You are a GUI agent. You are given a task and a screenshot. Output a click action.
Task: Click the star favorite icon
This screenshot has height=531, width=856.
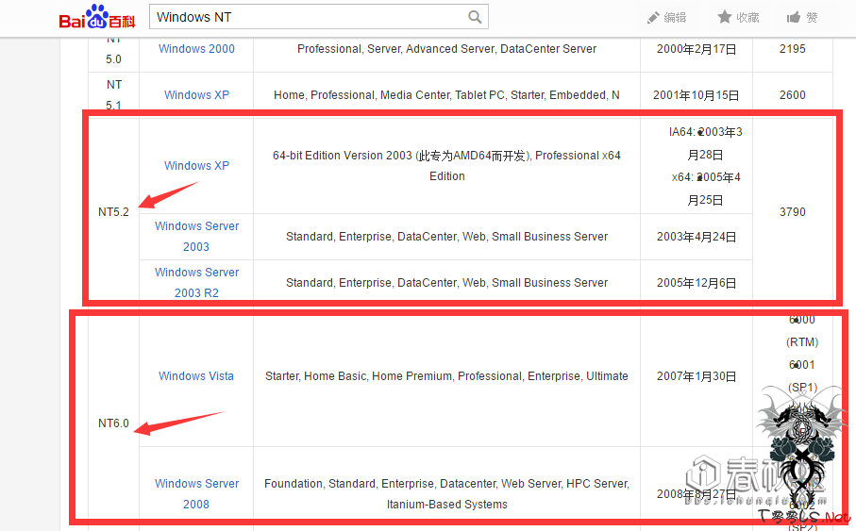point(725,17)
